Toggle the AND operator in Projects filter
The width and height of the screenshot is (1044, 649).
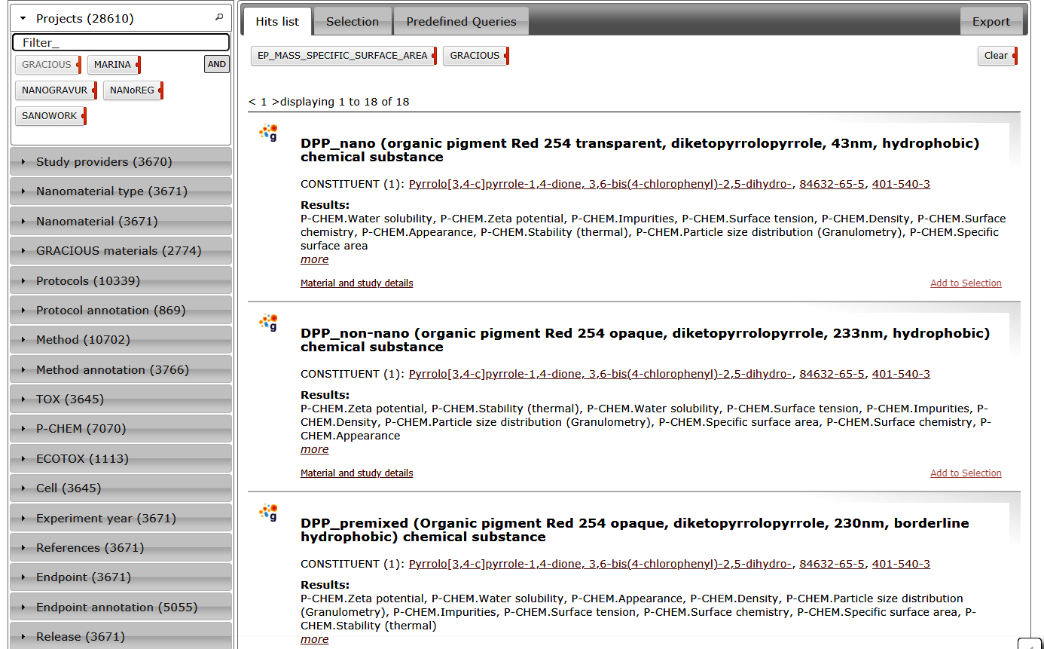coord(216,64)
